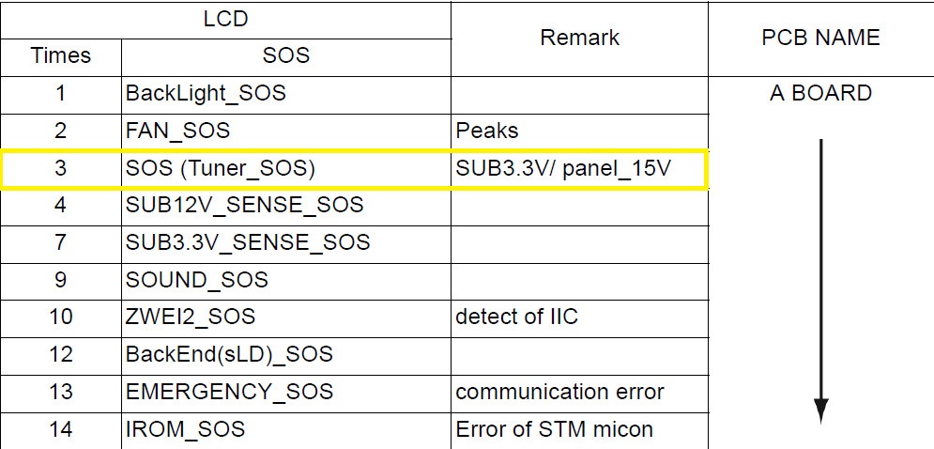Click the highlighted SOS (Tuner_SOS) cell

221,168
